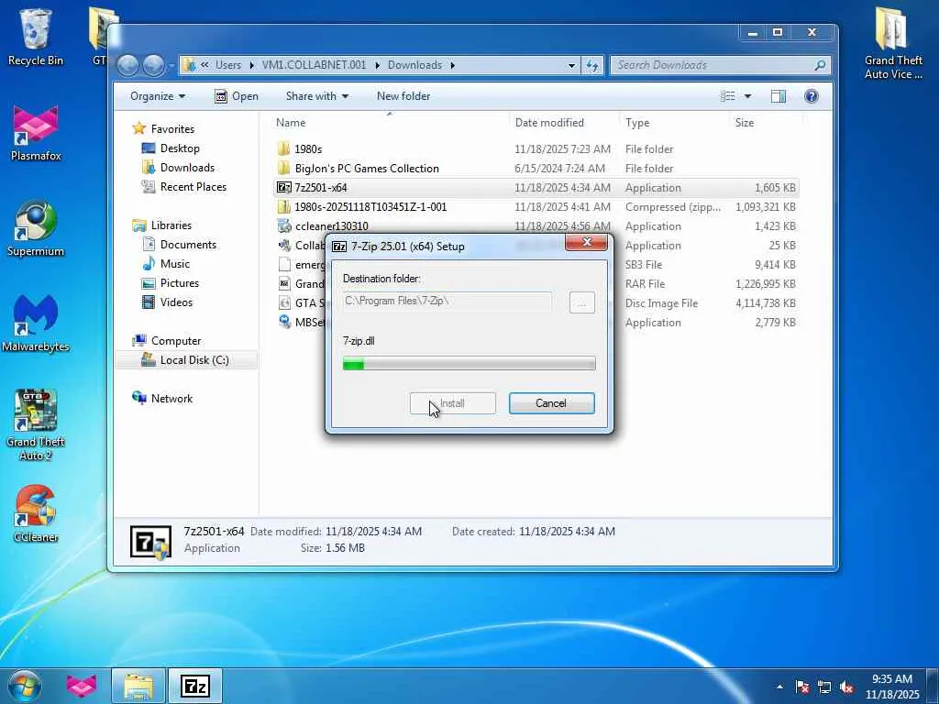
Task: Click Open in the Explorer toolbar
Action: (238, 96)
